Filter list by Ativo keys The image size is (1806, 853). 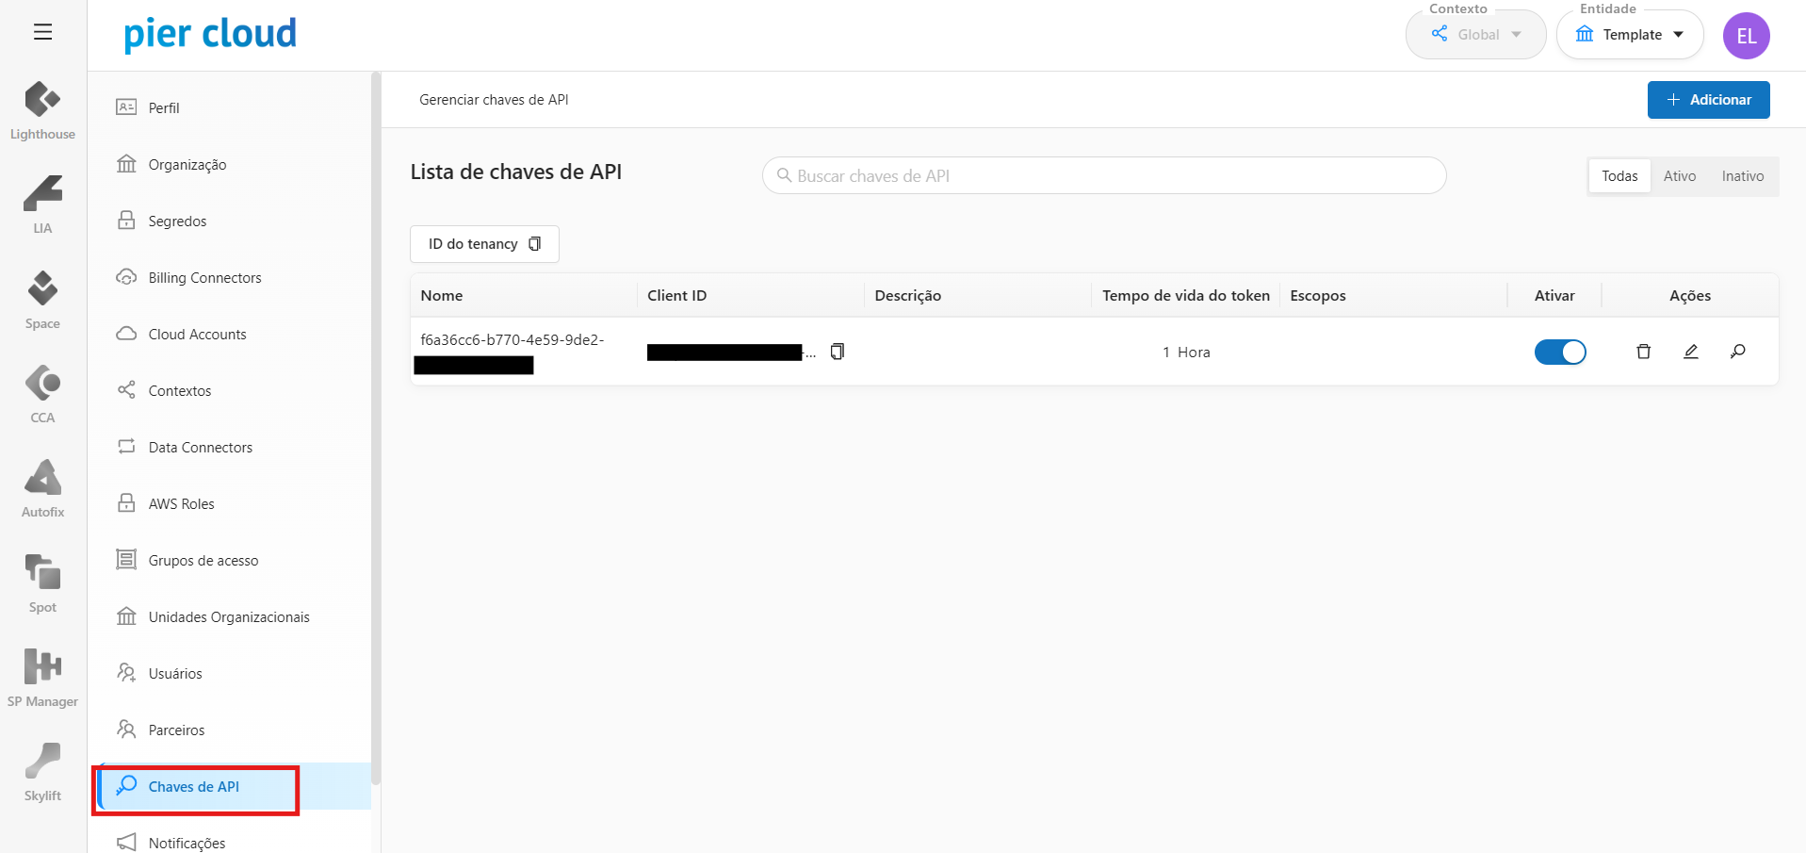(1679, 176)
